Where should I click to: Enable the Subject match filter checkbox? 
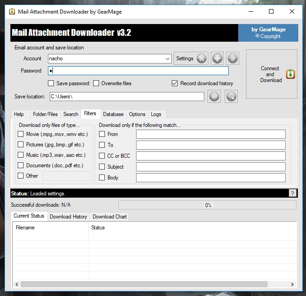click(x=102, y=167)
